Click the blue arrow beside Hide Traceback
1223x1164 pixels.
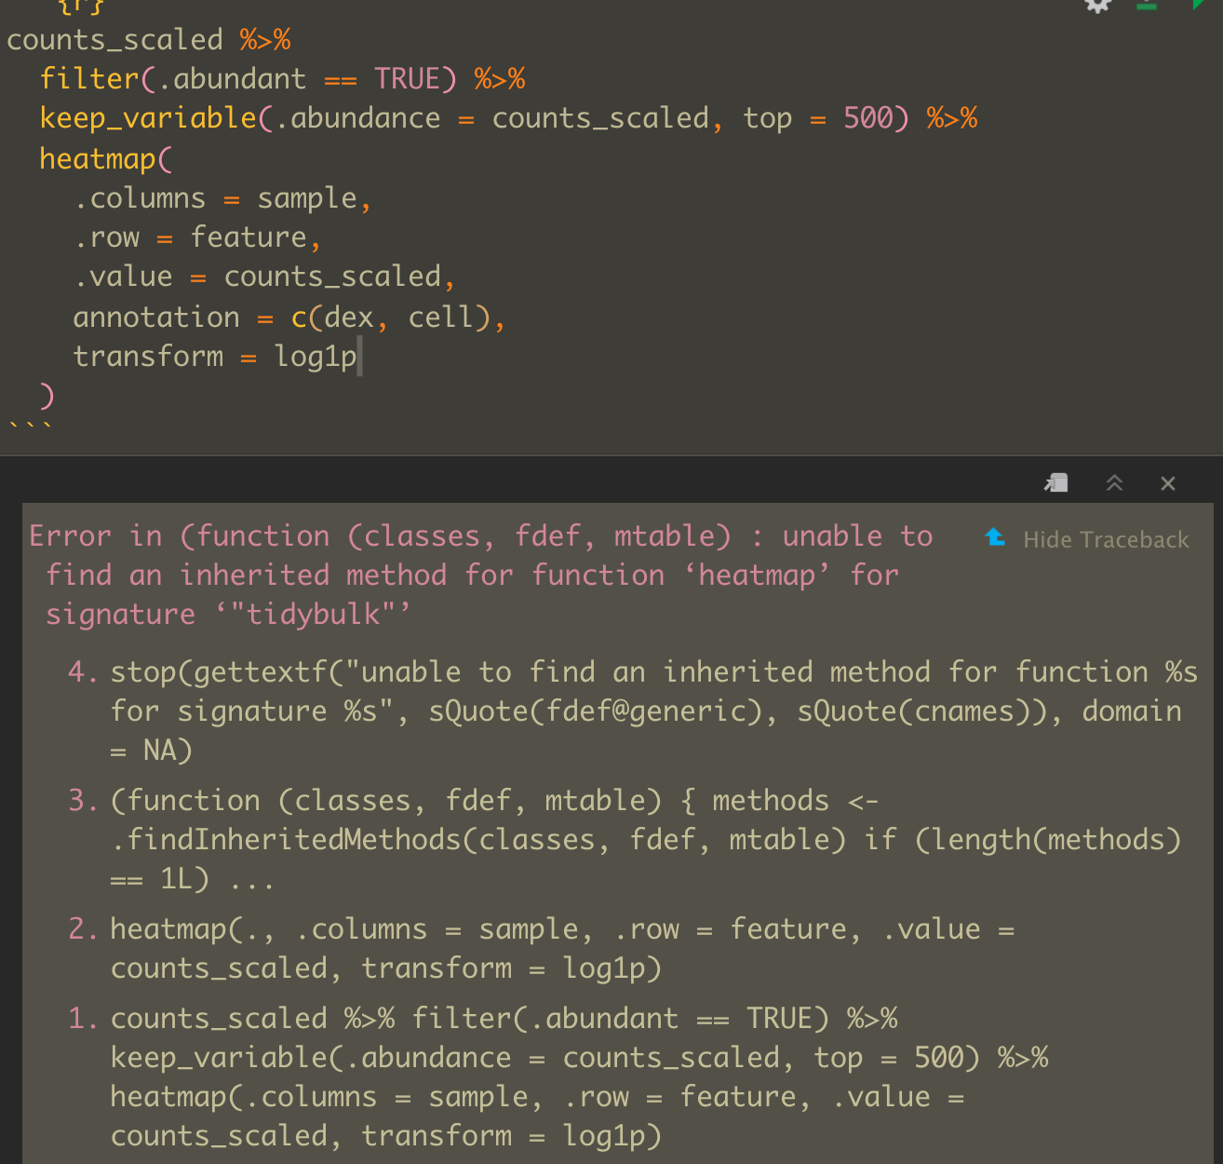[996, 538]
